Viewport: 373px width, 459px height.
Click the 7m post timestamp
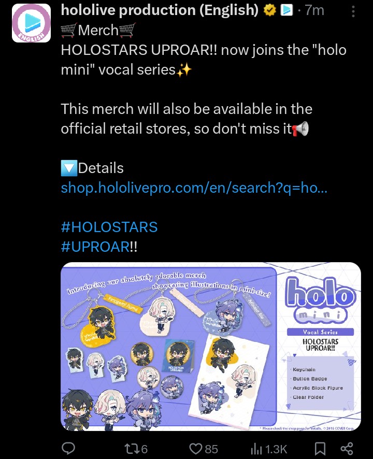(314, 10)
